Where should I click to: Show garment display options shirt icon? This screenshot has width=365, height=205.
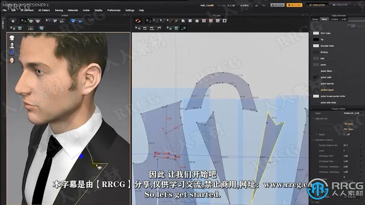12,38
